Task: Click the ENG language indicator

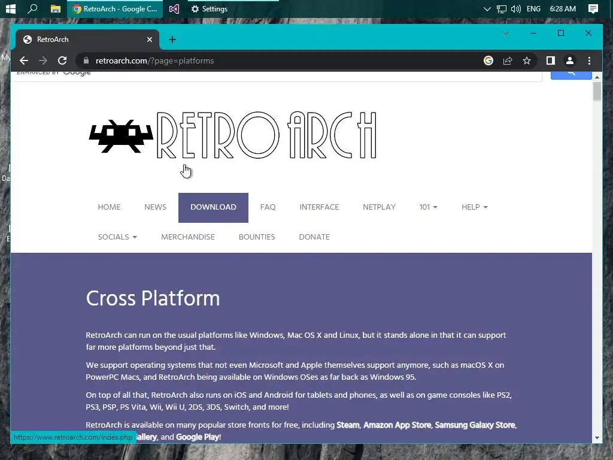Action: point(533,8)
